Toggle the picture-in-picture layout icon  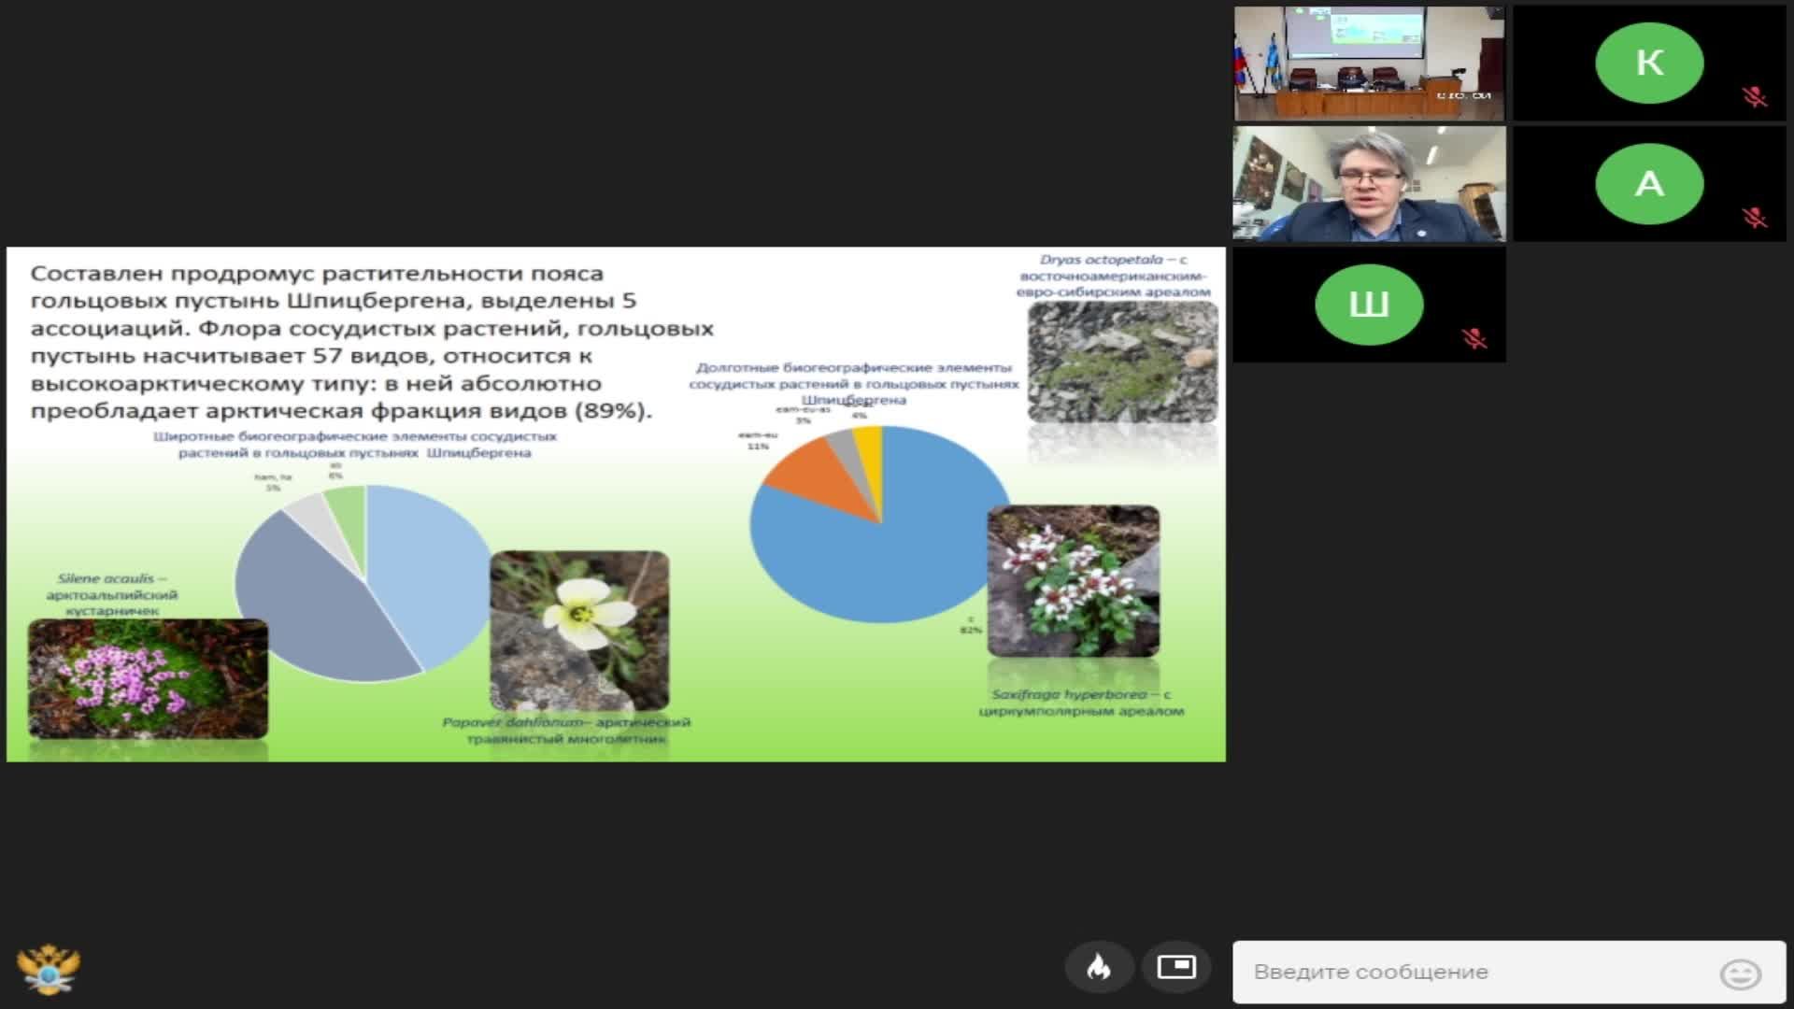click(x=1175, y=967)
